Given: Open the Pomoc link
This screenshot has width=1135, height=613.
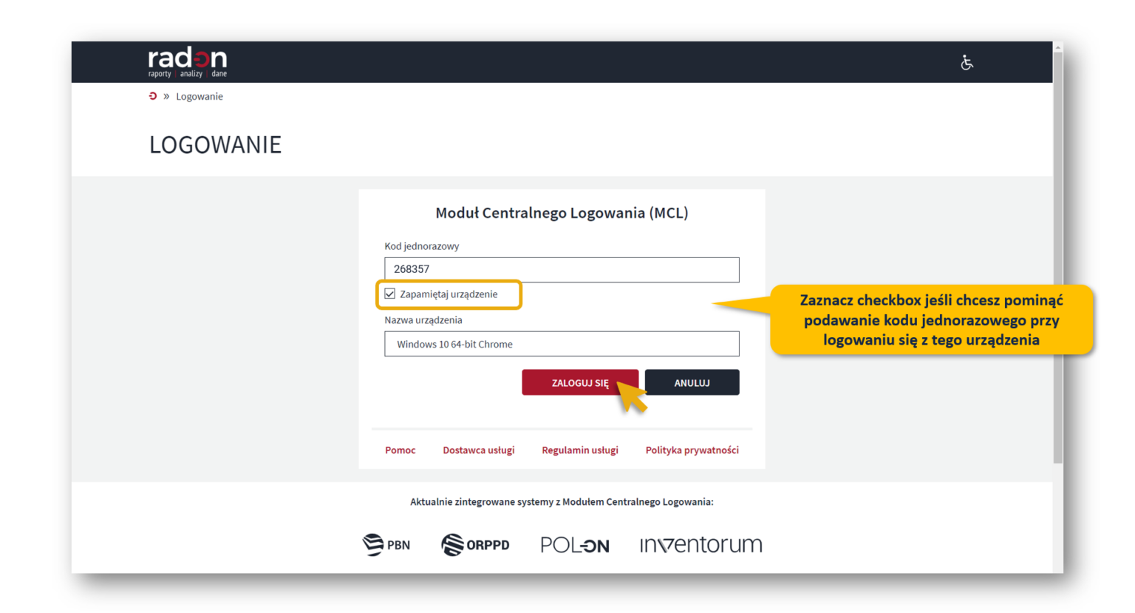Looking at the screenshot, I should coord(400,450).
